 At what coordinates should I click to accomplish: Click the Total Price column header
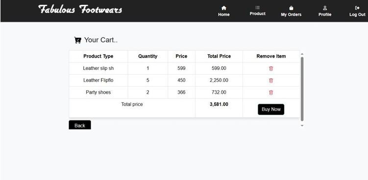219,56
